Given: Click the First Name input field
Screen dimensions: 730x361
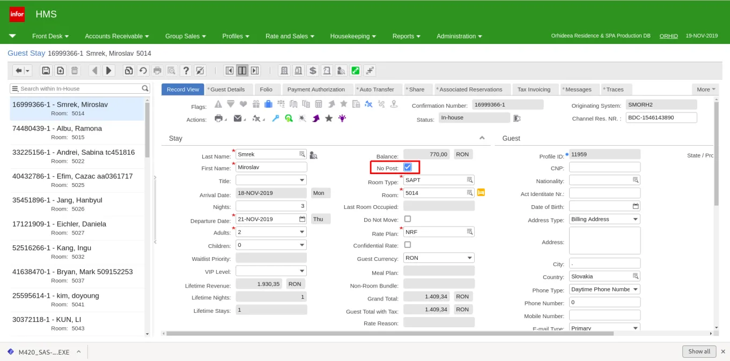Looking at the screenshot, I should coord(271,168).
